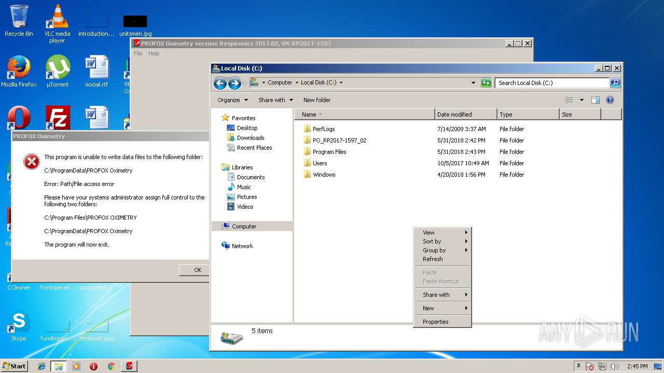
Task: Launch Skype desktop shortcut
Action: tap(19, 326)
